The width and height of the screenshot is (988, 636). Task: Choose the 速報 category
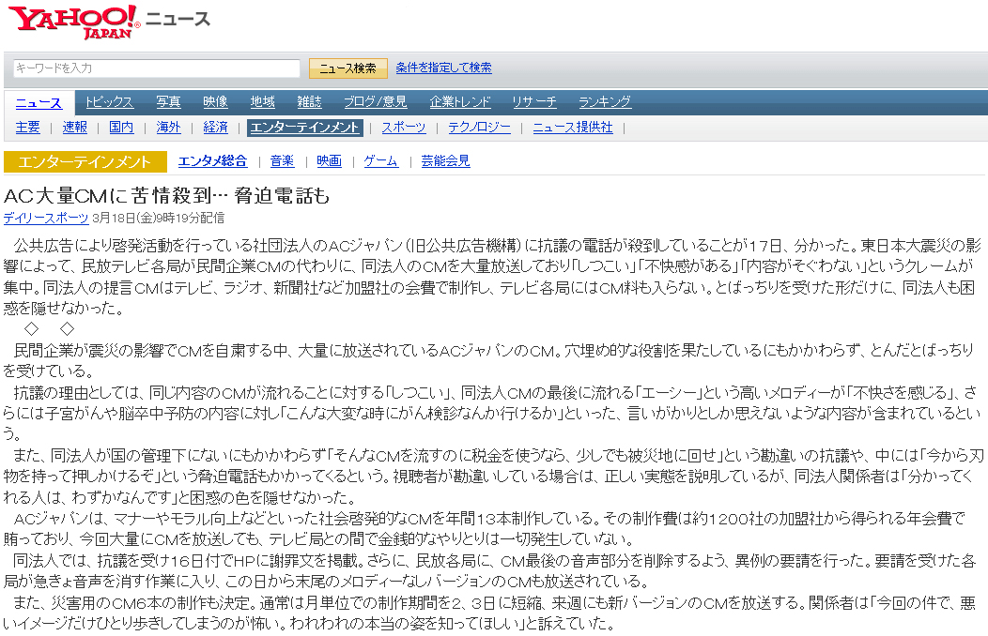(75, 128)
